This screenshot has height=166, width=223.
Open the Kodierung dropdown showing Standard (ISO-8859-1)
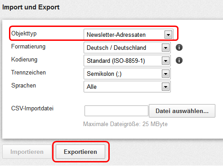tap(127, 61)
